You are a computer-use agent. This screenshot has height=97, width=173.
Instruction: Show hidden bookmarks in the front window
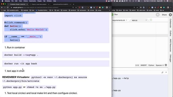109,10
